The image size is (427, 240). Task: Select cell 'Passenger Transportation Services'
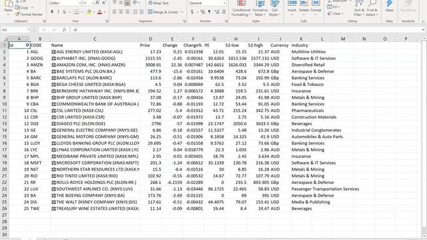tap(325, 189)
